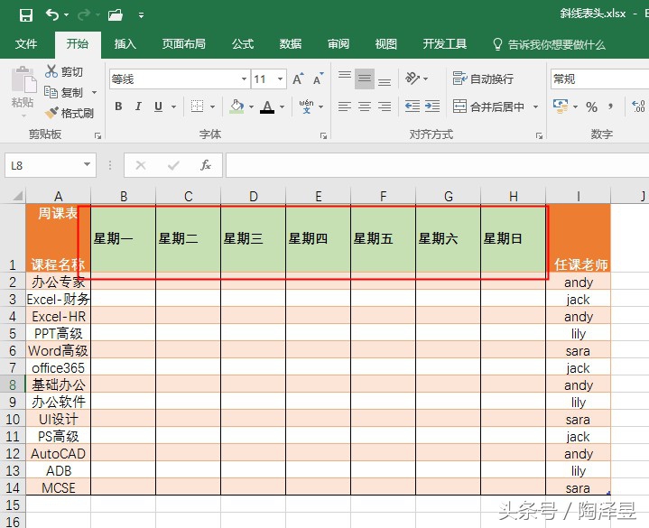
Task: Click the Select All corner triangle
Action: tap(17, 195)
